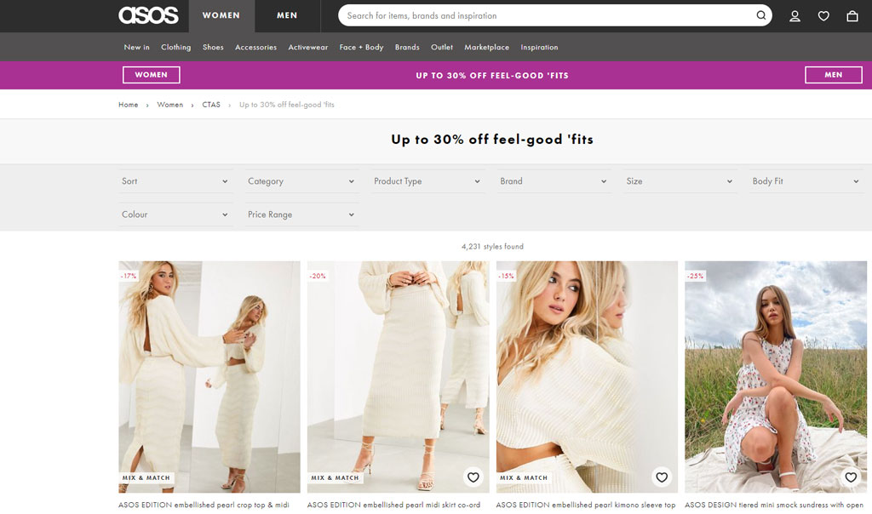Click the '4,231 styles found' text

coord(492,246)
